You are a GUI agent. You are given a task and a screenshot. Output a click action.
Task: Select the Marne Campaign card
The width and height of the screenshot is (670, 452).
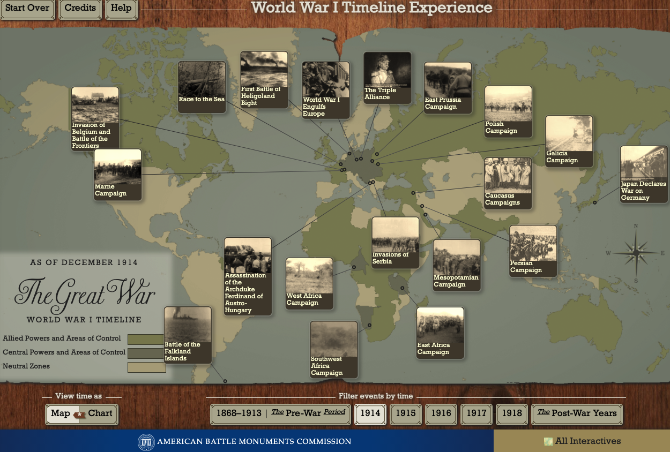(118, 175)
